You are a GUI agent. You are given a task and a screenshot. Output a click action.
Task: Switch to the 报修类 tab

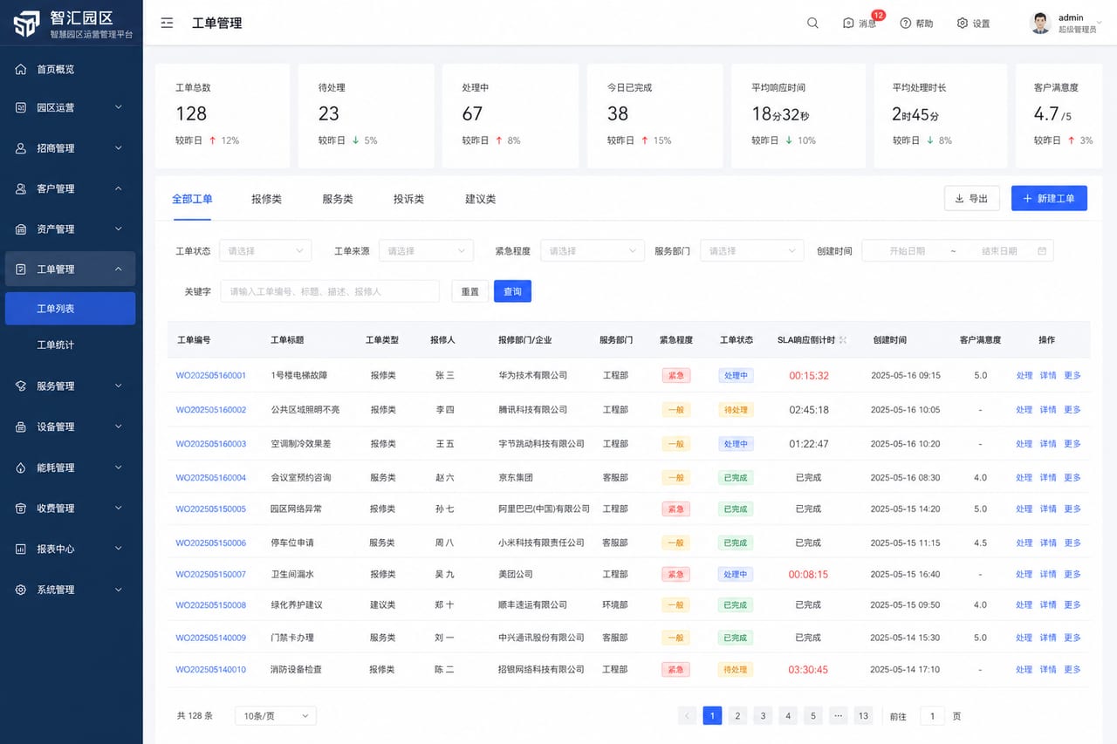tap(266, 199)
